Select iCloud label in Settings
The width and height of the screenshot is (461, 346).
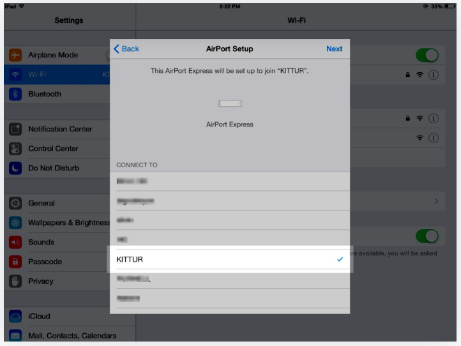click(39, 316)
